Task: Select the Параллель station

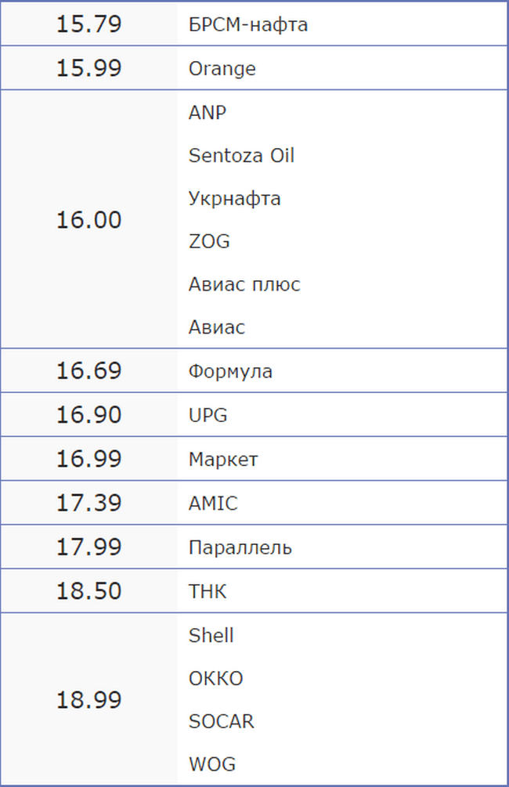Action: 240,547
